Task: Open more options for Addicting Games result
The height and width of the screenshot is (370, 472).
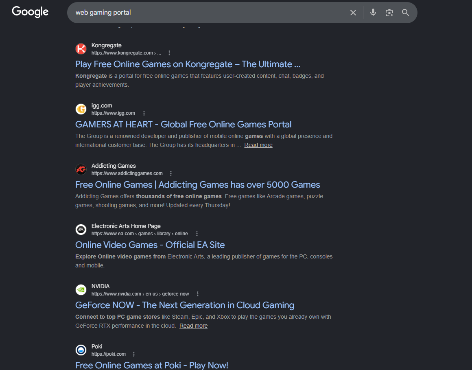Action: click(170, 173)
